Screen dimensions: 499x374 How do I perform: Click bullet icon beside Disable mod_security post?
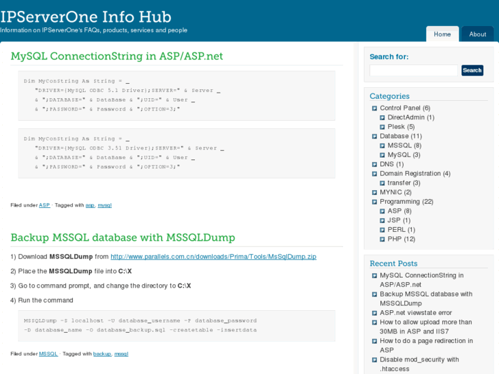(x=374, y=360)
